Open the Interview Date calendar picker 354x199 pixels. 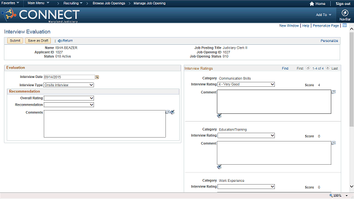(97, 77)
